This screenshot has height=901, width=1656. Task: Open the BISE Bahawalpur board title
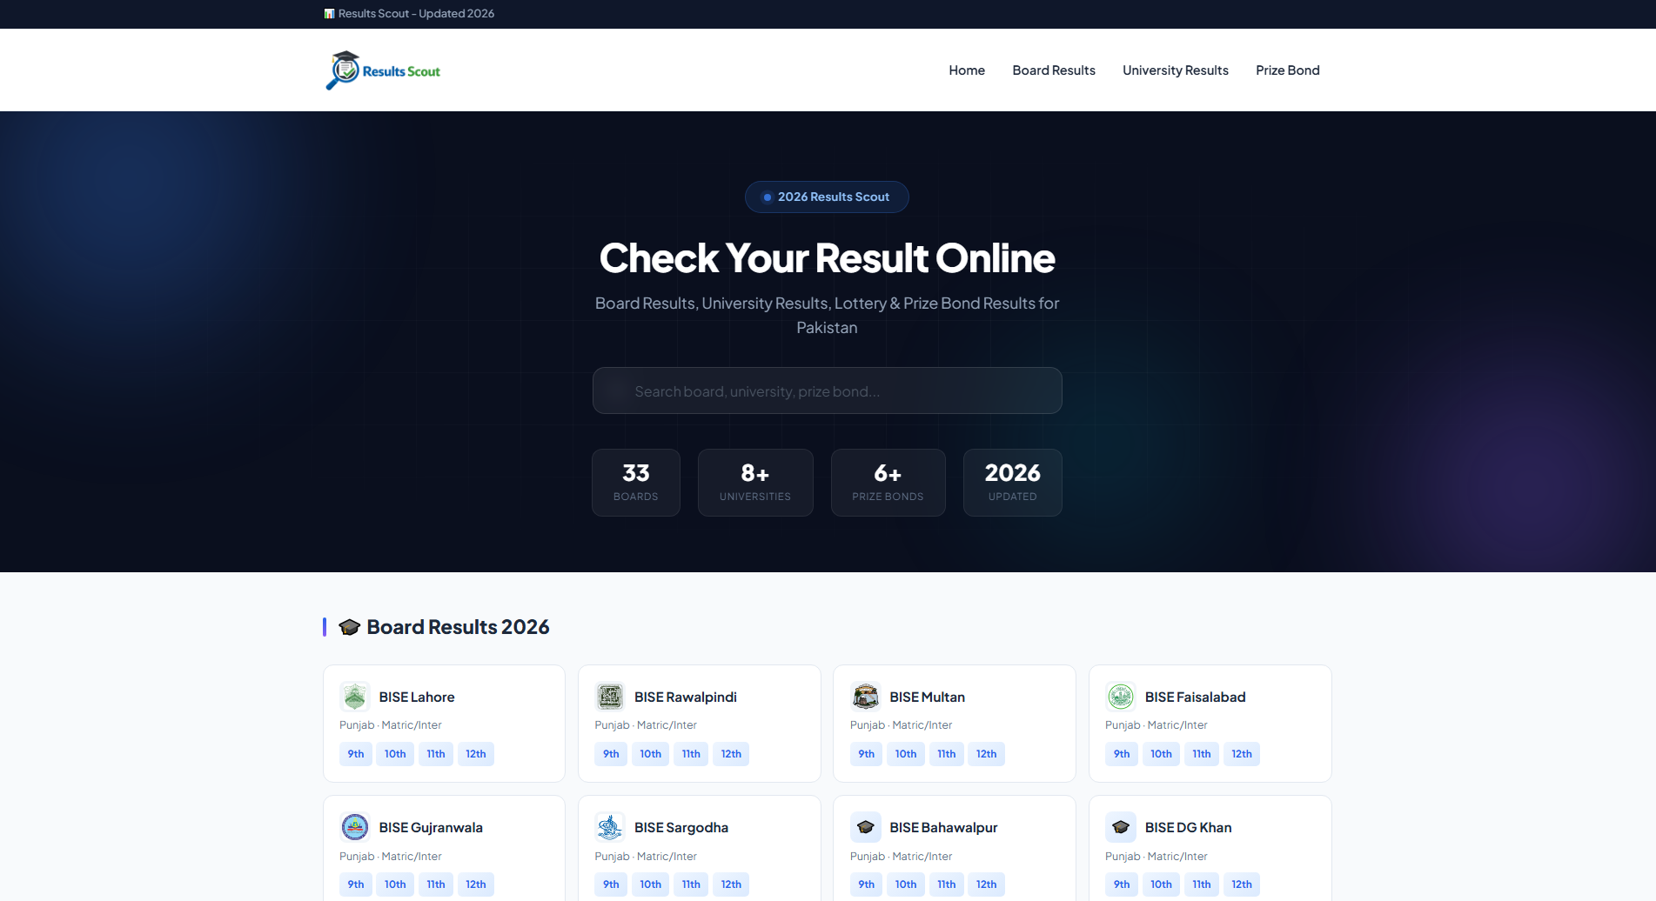(943, 828)
